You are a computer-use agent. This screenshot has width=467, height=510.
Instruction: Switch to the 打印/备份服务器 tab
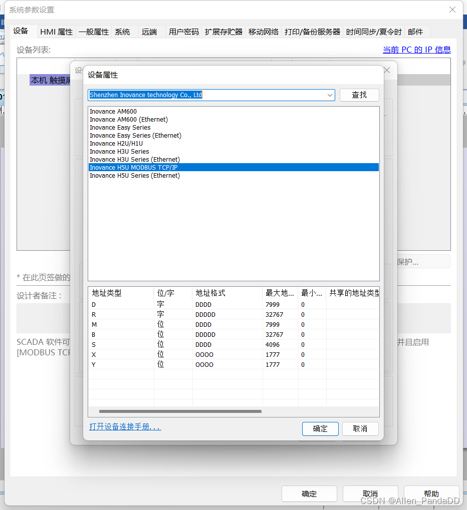312,32
